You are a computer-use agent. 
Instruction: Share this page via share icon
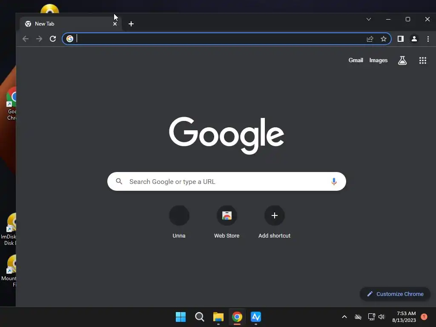[370, 39]
